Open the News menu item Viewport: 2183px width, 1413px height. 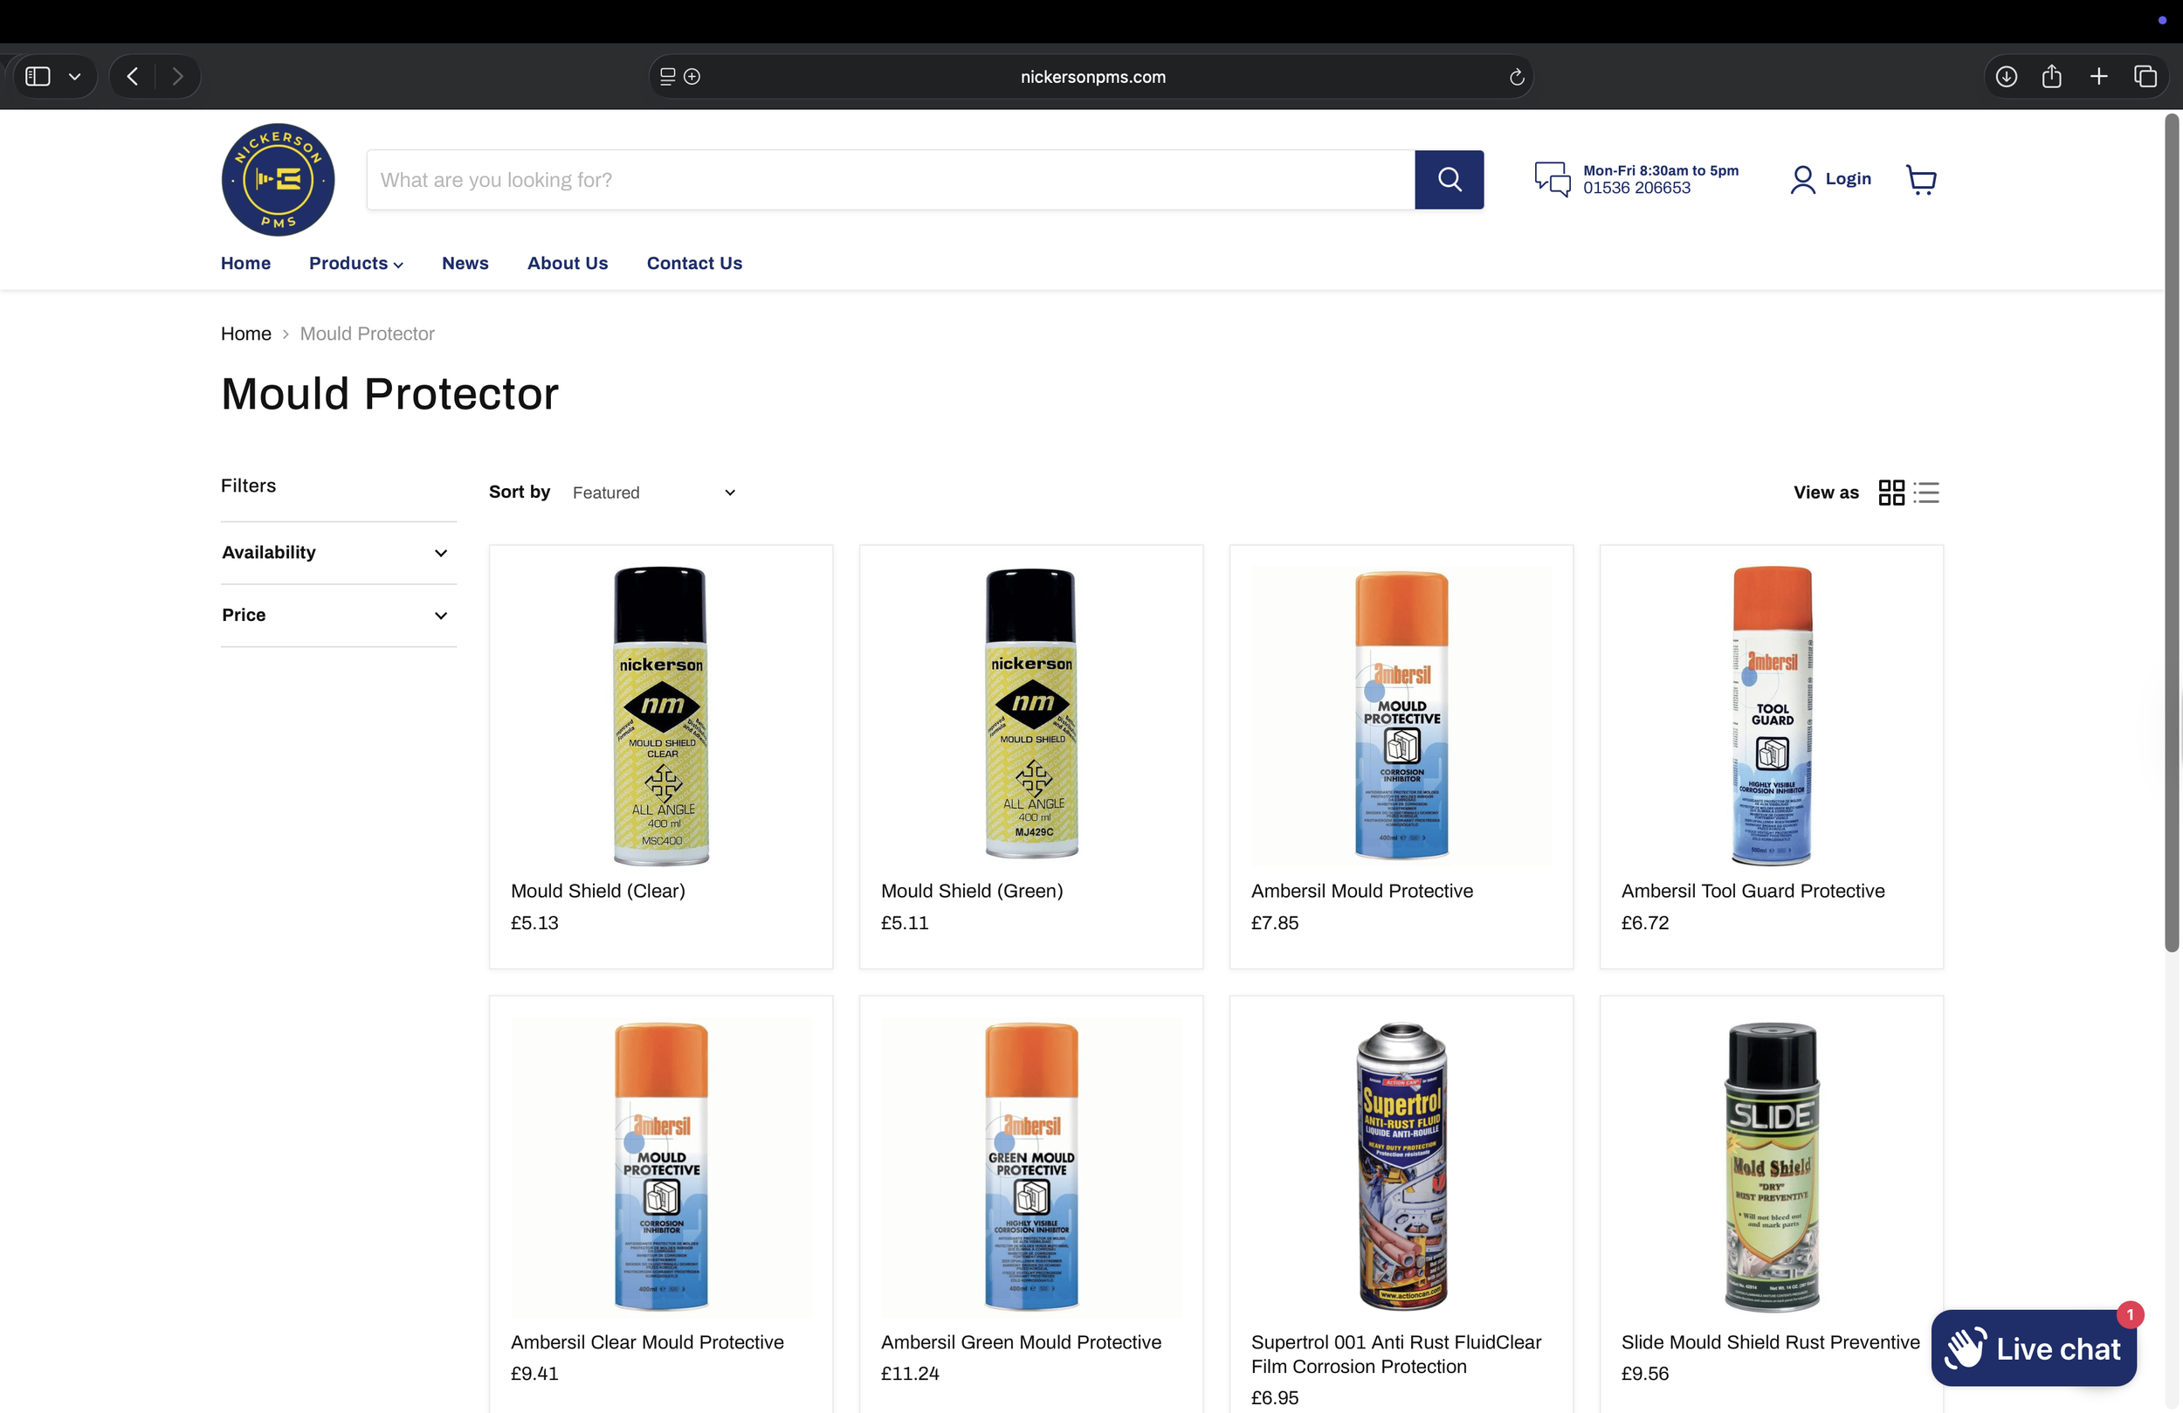[465, 264]
